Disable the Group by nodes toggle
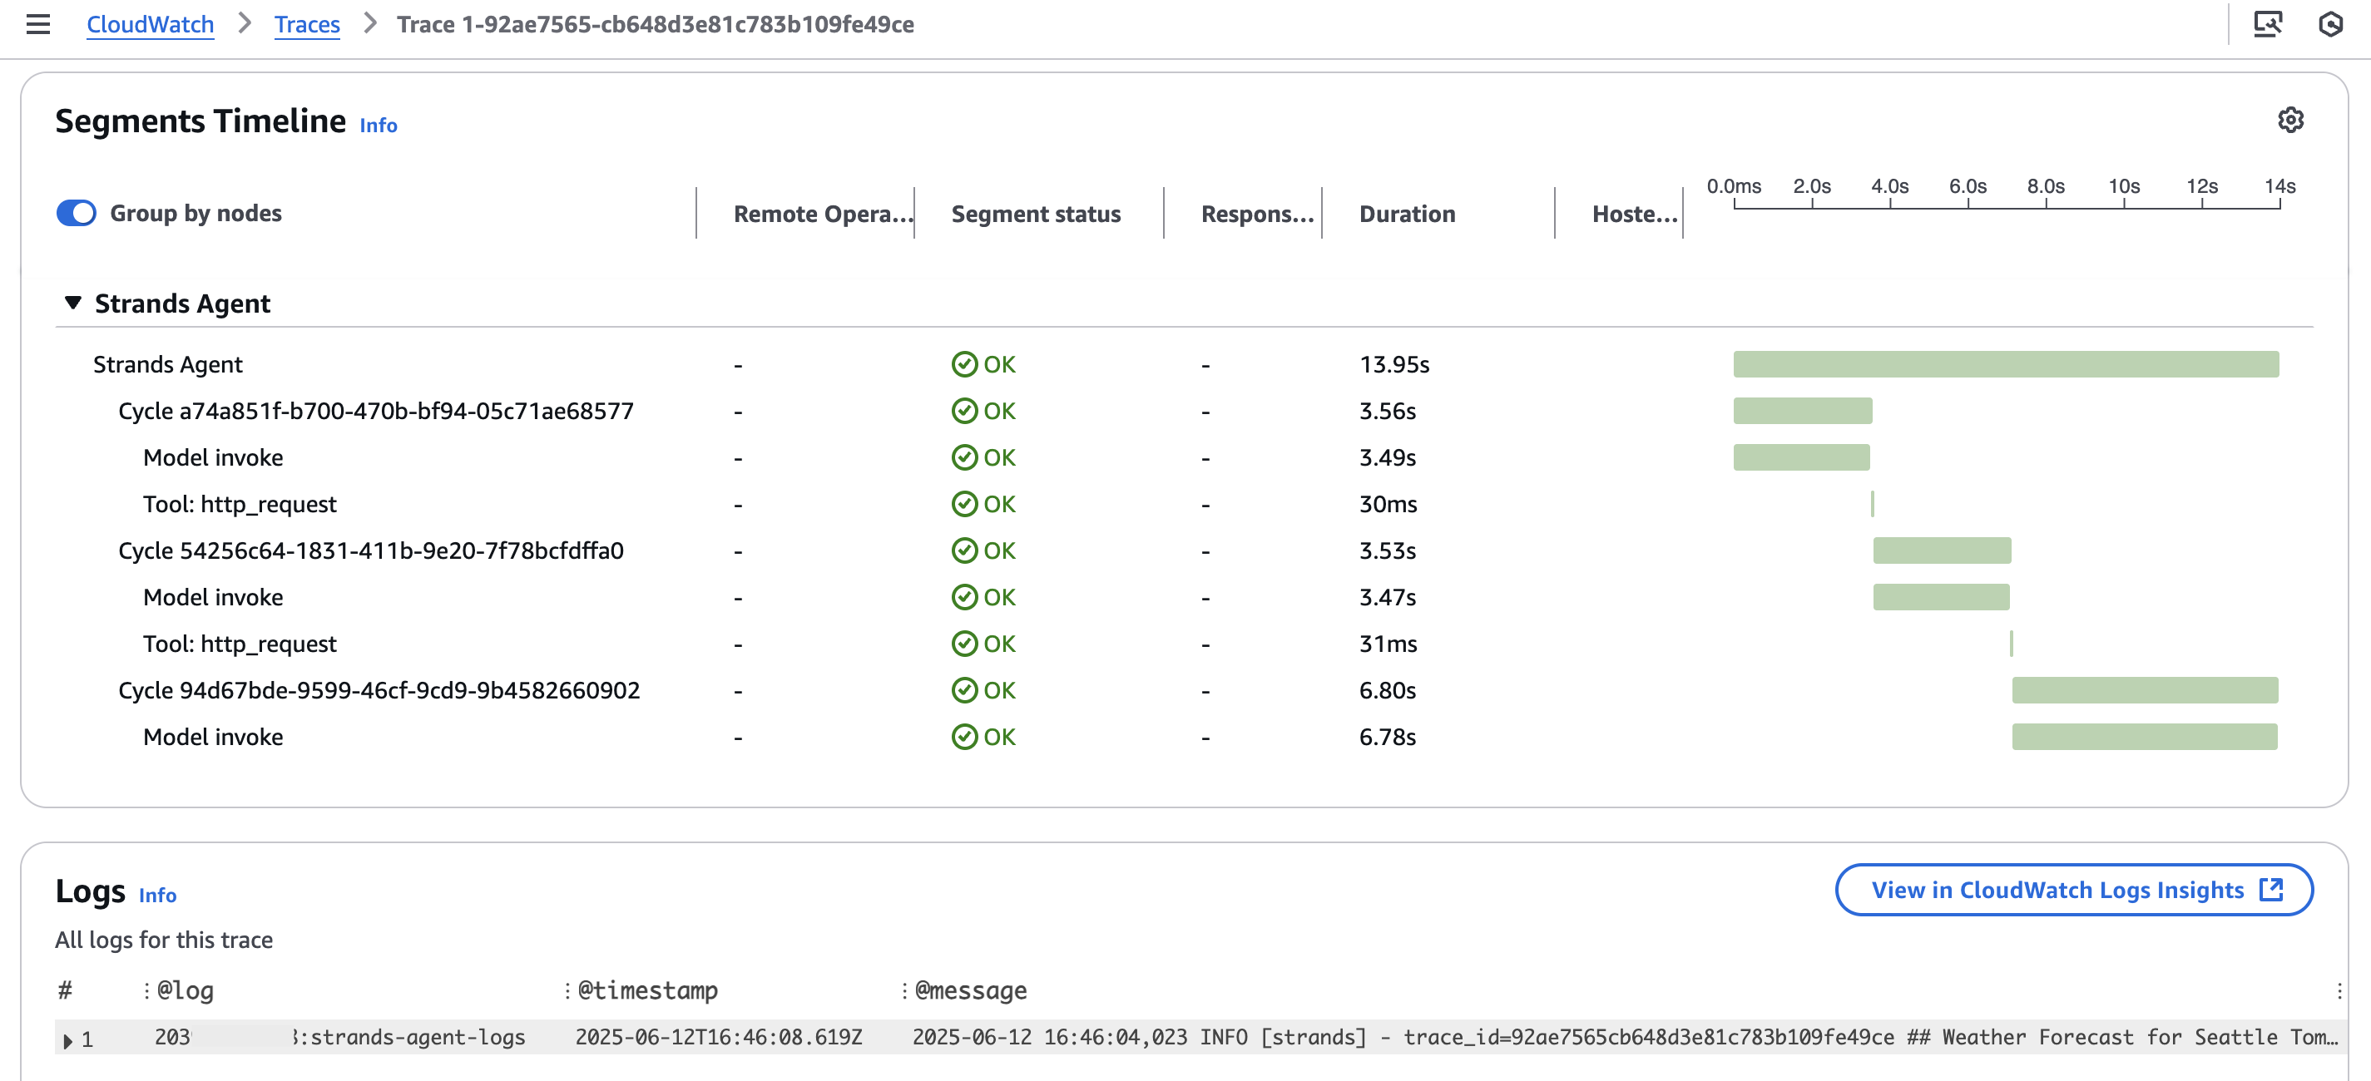Screen dimensions: 2371x1081 (x=77, y=213)
